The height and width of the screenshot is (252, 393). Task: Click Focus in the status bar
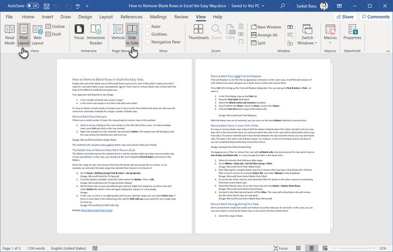click(x=281, y=248)
